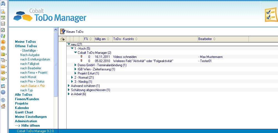278x133 pixels.
Task: Click the sidebar scroll-up arrow button
Action: [55, 30]
